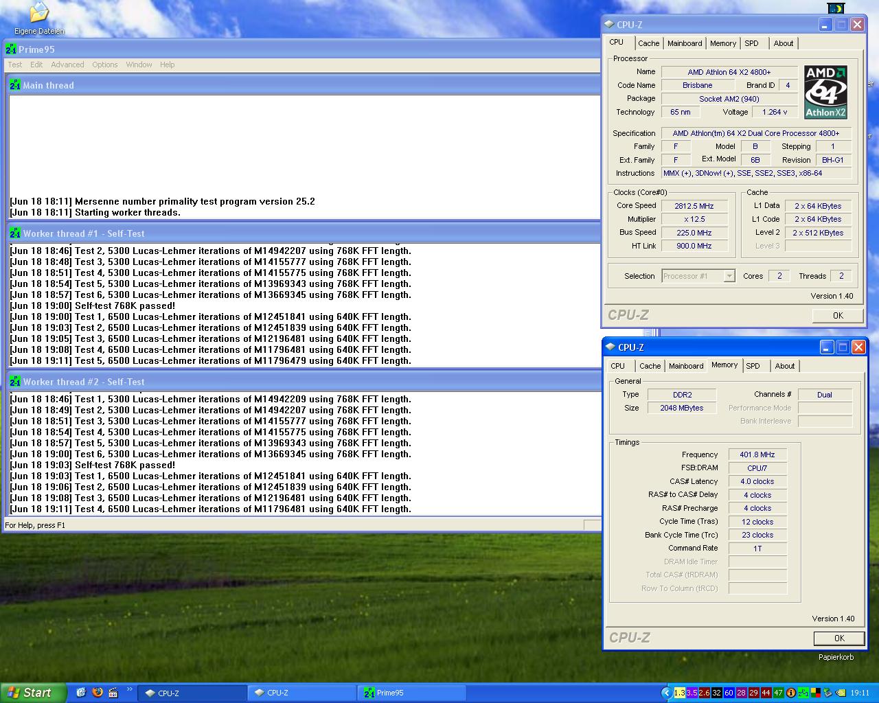Launch Firefox from the quick launch bar

pos(97,693)
